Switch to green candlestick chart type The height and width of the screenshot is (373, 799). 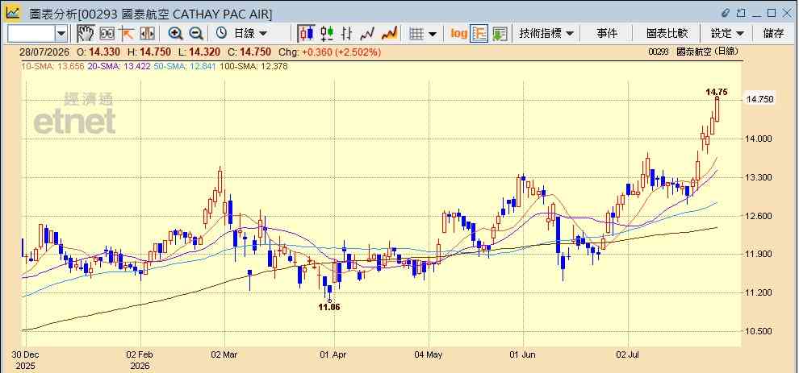coord(327,34)
